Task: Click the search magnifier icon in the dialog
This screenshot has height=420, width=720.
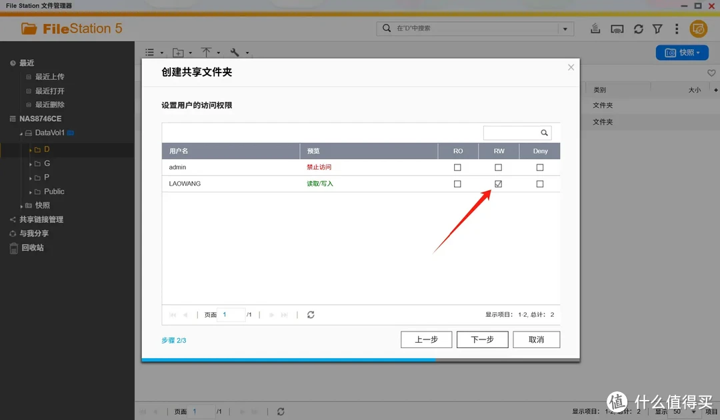Action: click(544, 133)
